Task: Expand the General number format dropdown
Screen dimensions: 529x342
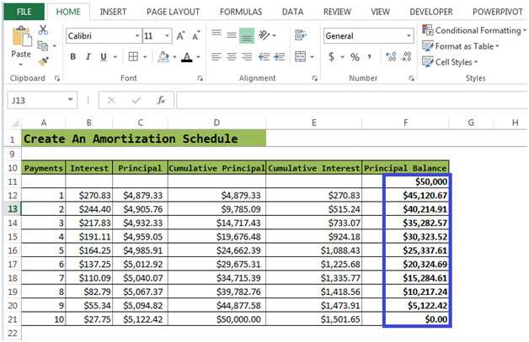Action: coord(409,35)
